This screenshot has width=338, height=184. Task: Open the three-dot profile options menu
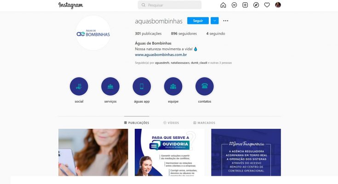click(x=226, y=21)
